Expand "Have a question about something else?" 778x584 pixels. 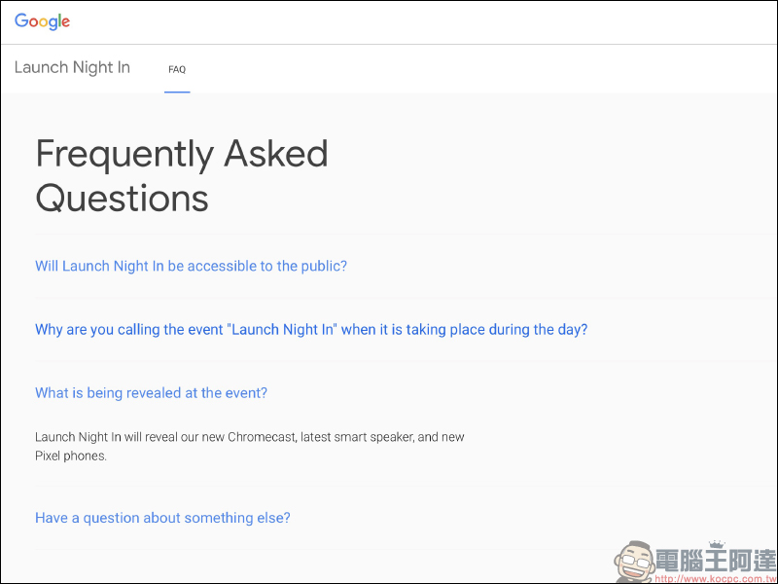pos(162,518)
